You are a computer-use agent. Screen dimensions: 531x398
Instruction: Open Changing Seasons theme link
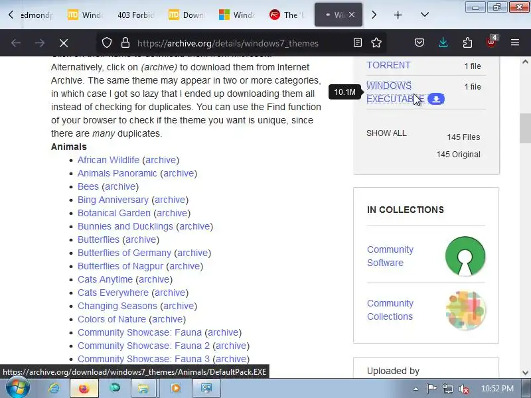point(117,306)
